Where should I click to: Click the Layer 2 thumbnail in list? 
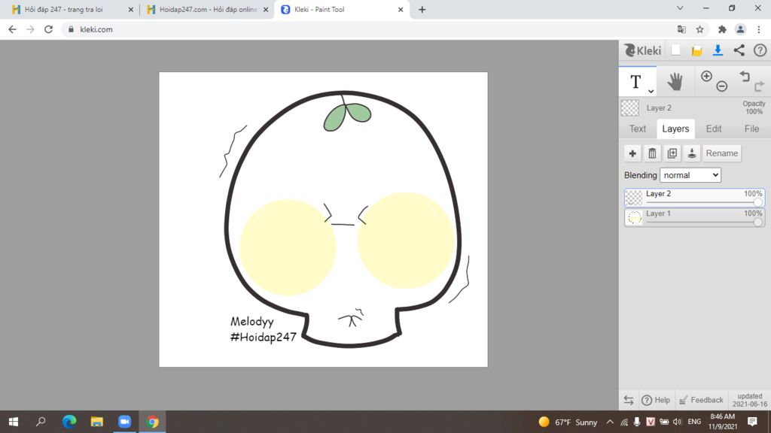pyautogui.click(x=634, y=198)
